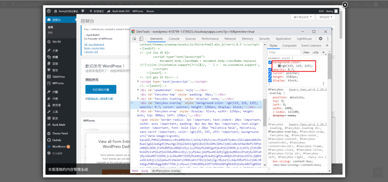The height and width of the screenshot is (182, 388).
Task: Switch to the Console tab
Action: pos(174,39)
